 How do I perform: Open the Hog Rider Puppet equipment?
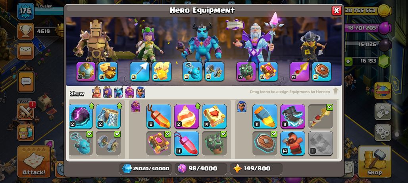pos(293,143)
